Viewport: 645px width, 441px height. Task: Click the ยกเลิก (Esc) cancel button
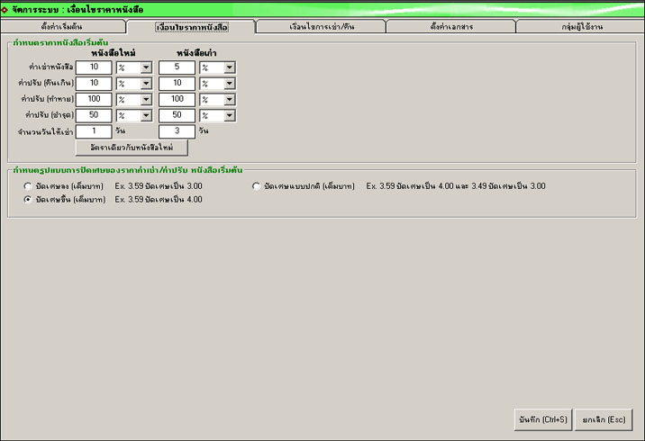[x=604, y=419]
